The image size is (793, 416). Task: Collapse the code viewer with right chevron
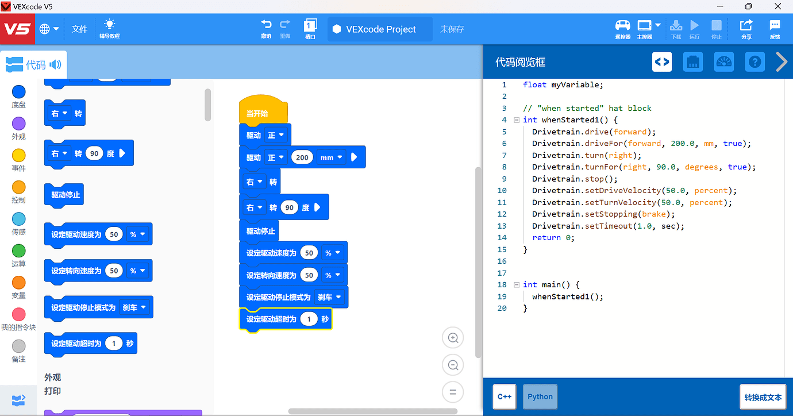point(782,61)
